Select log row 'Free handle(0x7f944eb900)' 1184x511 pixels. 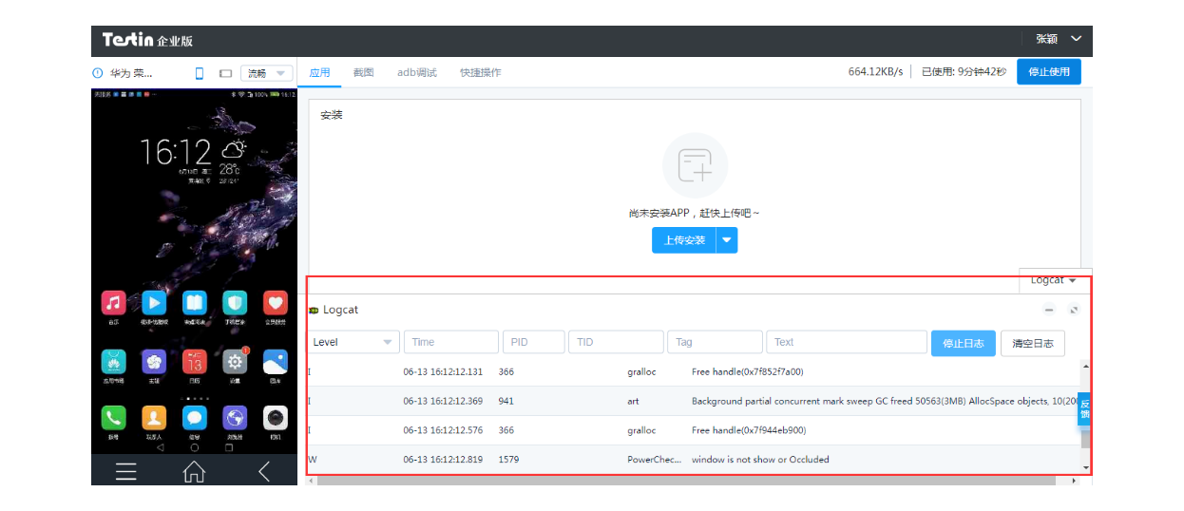click(693, 430)
